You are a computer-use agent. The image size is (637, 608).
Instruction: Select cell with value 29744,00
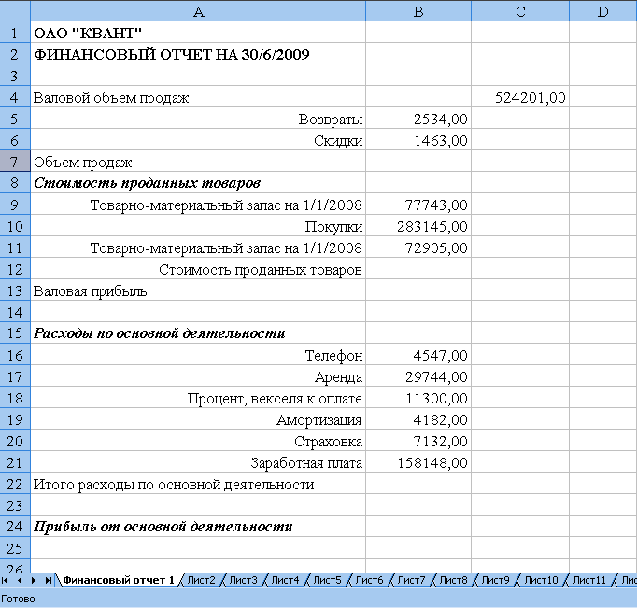pos(418,376)
